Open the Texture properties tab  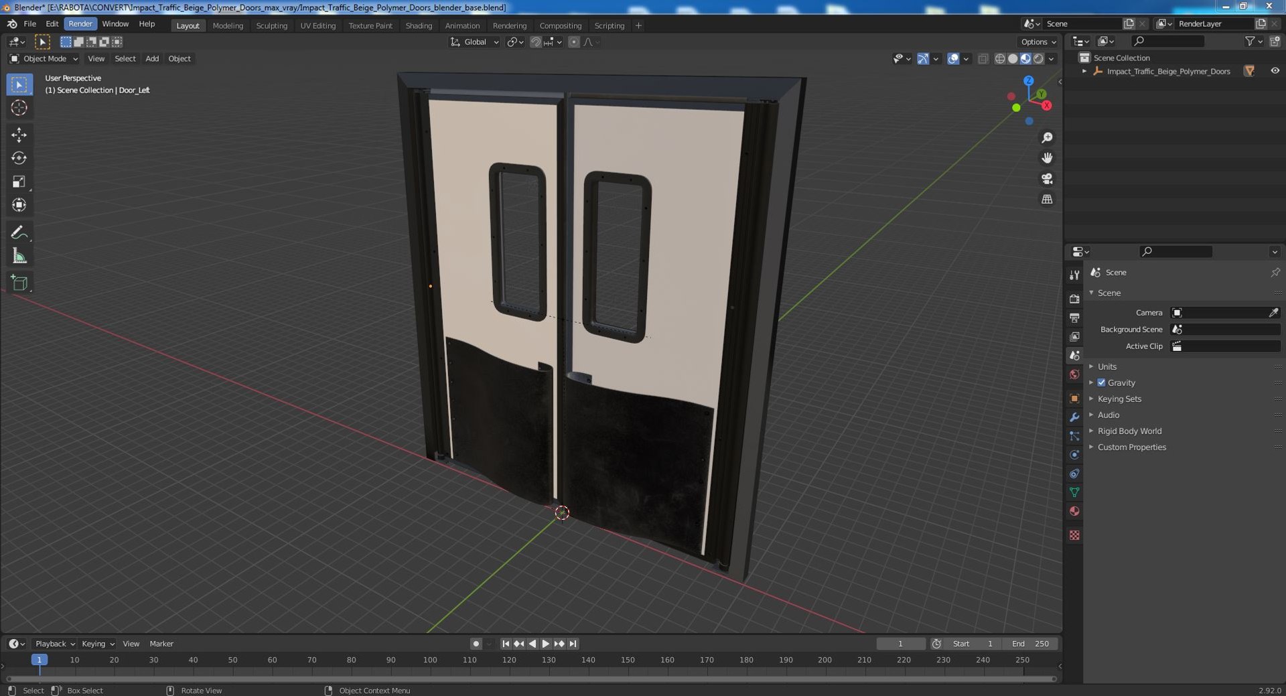pos(1074,535)
